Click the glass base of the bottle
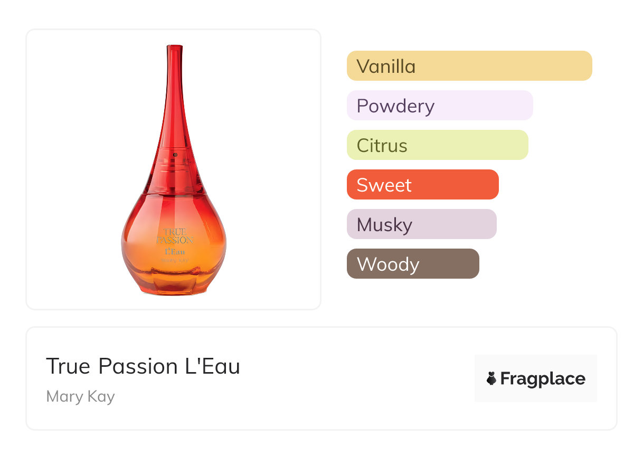 [x=174, y=285]
